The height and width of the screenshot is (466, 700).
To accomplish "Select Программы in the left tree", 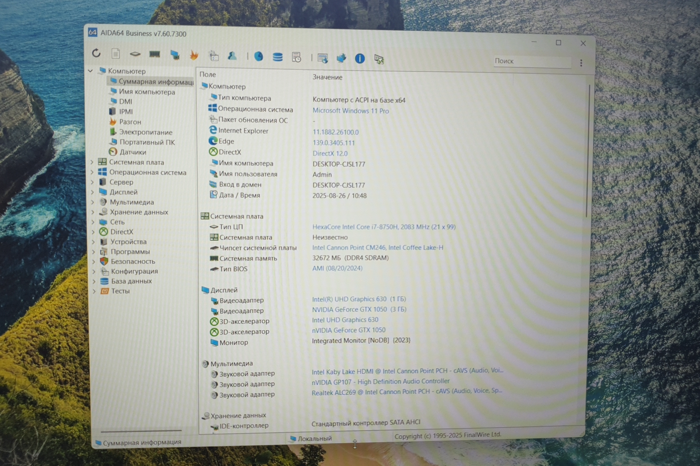I will [125, 252].
